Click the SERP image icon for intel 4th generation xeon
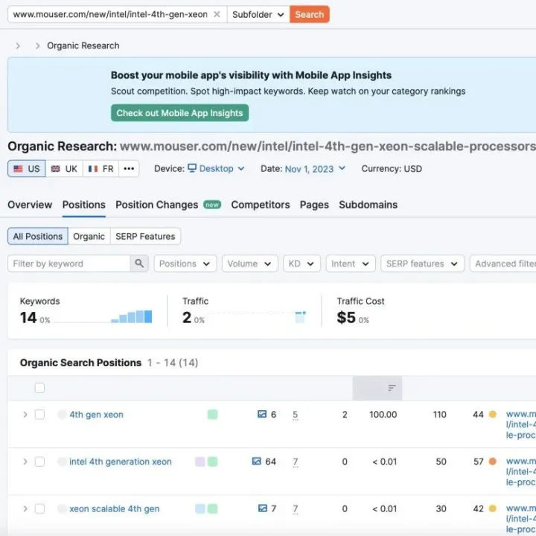 point(256,461)
